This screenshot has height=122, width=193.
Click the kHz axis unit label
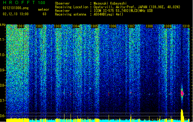click(x=3, y=25)
